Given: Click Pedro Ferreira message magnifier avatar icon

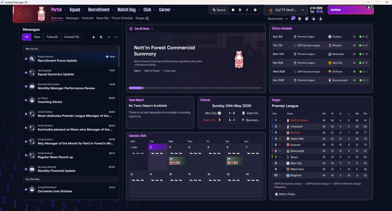Looking at the screenshot, I should pos(32,59).
